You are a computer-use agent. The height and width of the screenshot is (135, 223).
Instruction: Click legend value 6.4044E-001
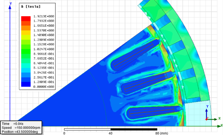pos(44,63)
